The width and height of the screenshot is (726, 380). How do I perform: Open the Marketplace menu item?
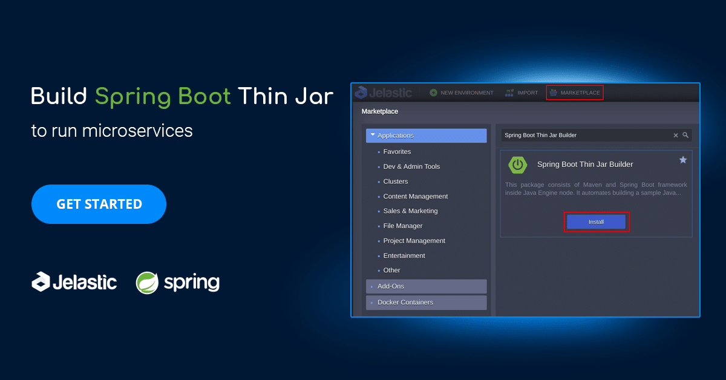tap(575, 92)
